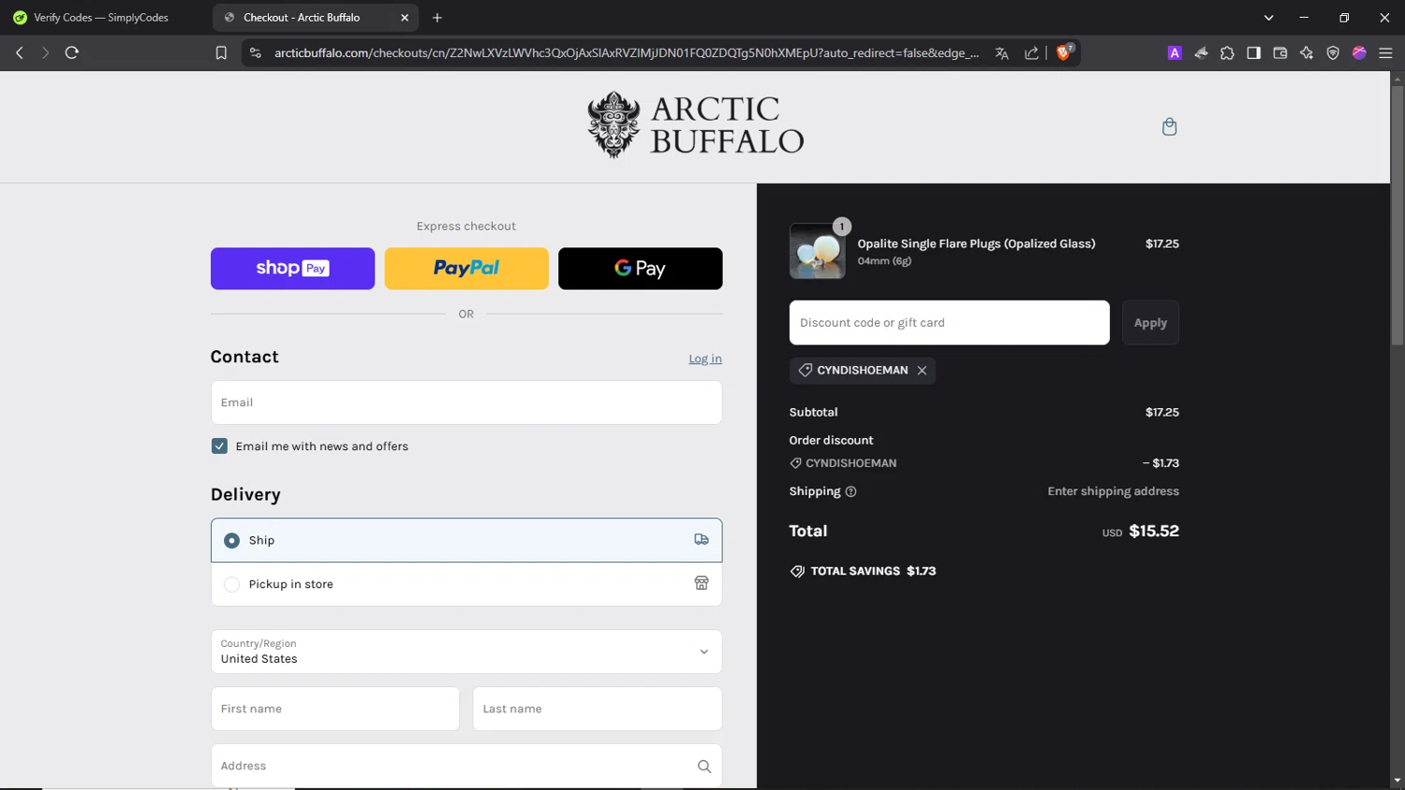Expand the Country/Region dropdown
Screen dimensions: 1405x790
coord(466,651)
